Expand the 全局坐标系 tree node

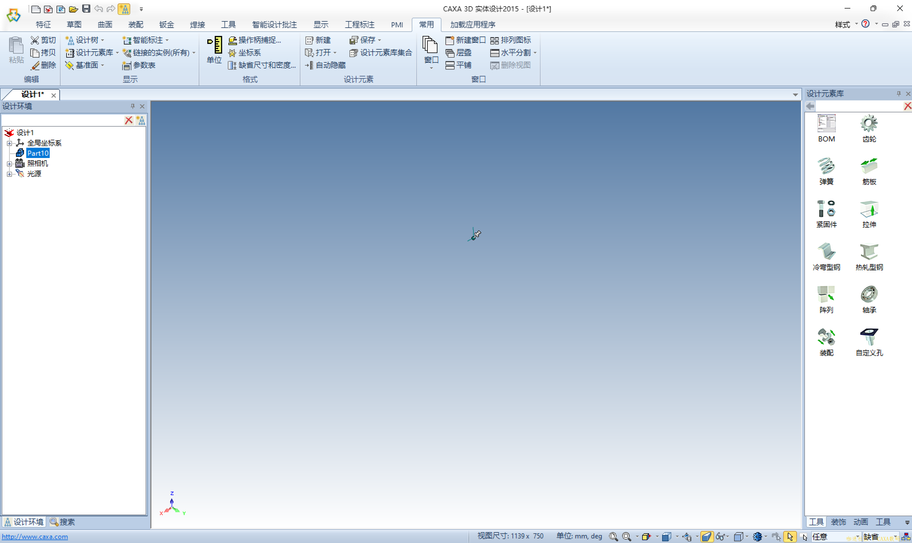pyautogui.click(x=9, y=143)
